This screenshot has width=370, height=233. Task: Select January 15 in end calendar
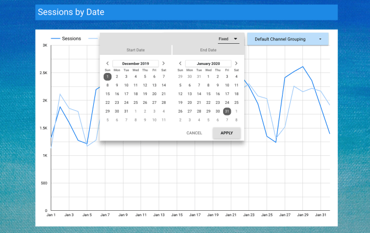[x=208, y=94]
